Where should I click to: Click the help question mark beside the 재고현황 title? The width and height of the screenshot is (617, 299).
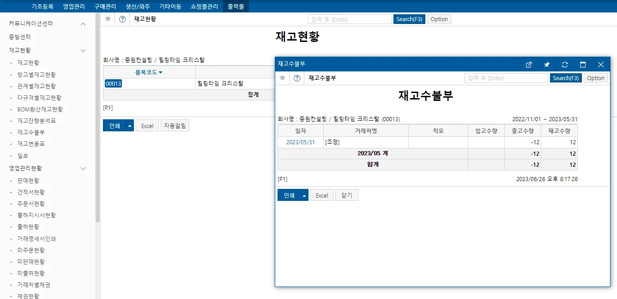tap(122, 19)
